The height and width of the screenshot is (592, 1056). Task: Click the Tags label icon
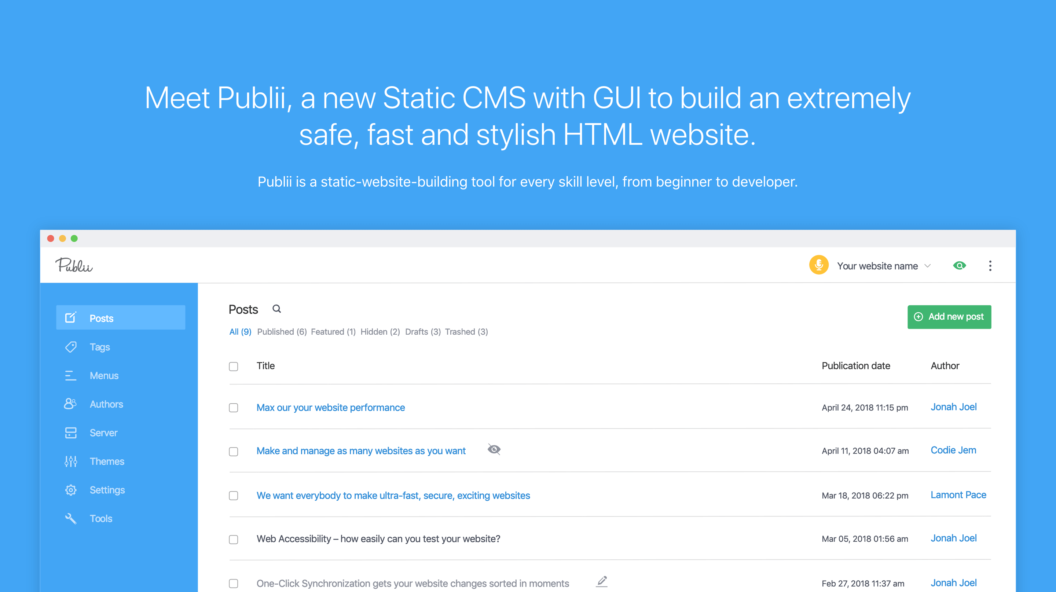pyautogui.click(x=70, y=347)
